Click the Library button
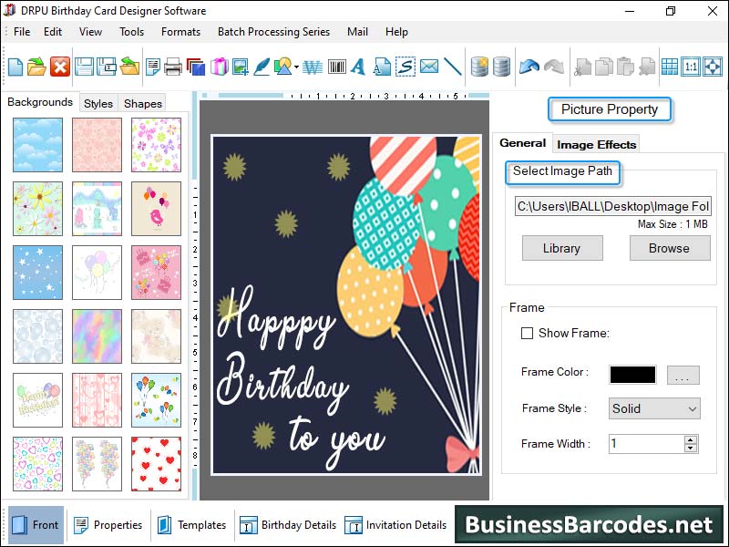The image size is (729, 547). click(561, 248)
